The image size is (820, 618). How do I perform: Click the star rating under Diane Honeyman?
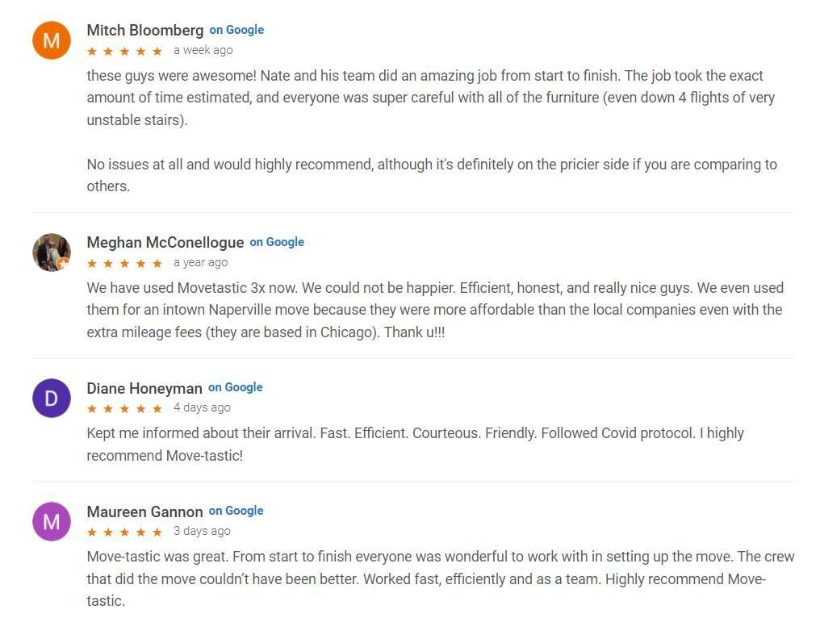click(x=124, y=408)
